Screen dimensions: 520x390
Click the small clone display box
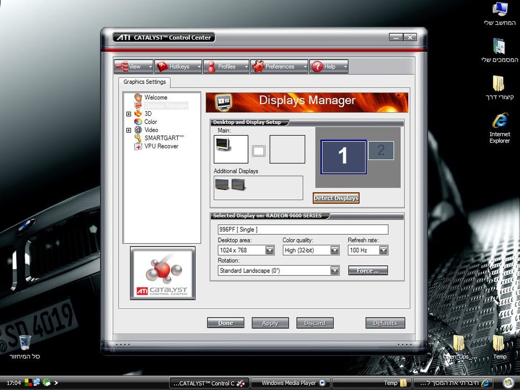click(x=258, y=151)
